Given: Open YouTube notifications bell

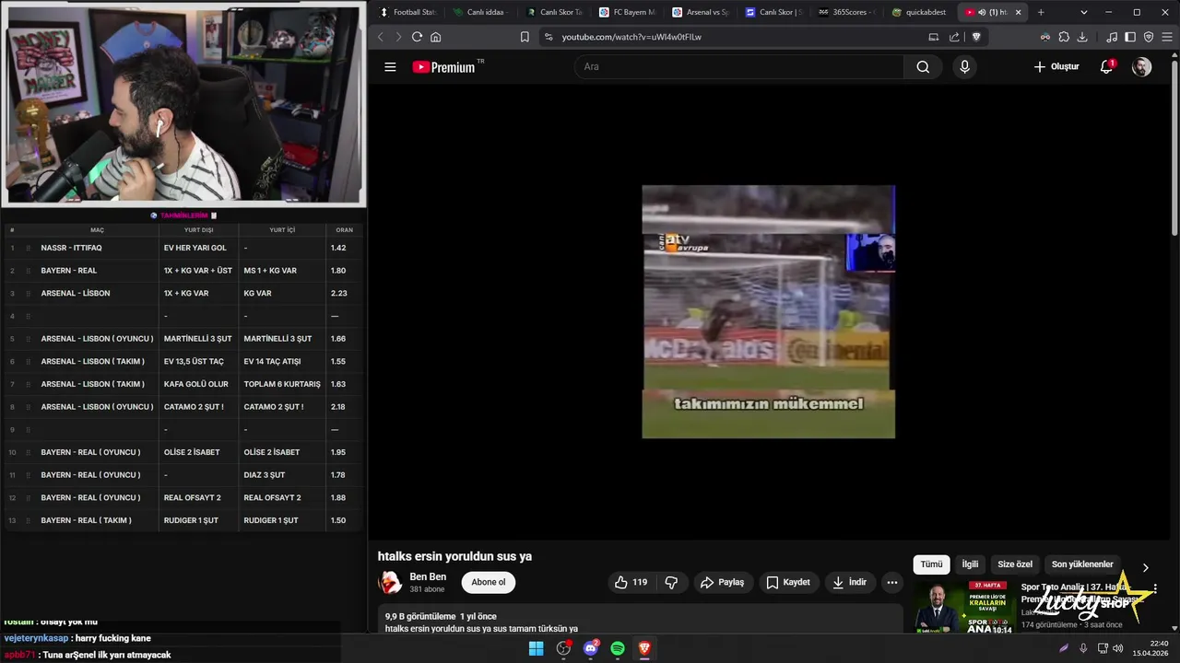Looking at the screenshot, I should (1106, 66).
